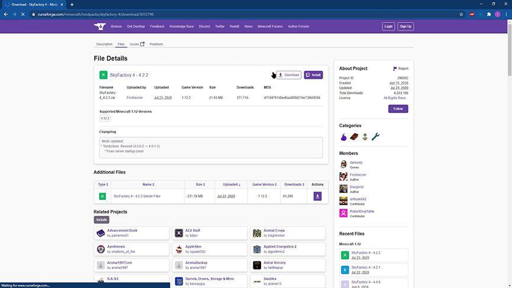Open the extensions puzzle icon
The image size is (512, 288).
(489, 14)
